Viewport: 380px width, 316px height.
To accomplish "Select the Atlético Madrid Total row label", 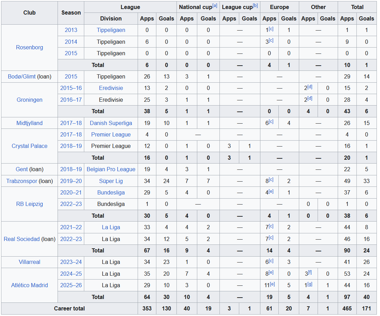I will tap(98, 297).
